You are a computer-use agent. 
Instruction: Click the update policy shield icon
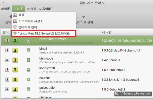(x=15, y=27)
